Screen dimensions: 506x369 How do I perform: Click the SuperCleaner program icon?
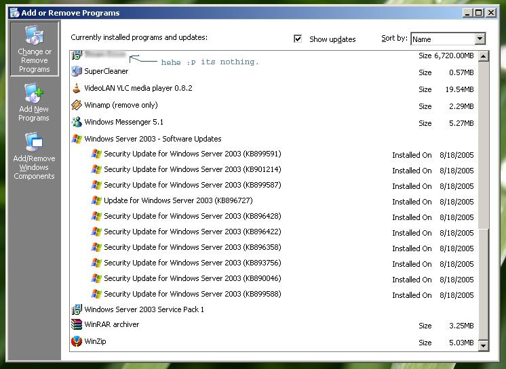tap(77, 71)
